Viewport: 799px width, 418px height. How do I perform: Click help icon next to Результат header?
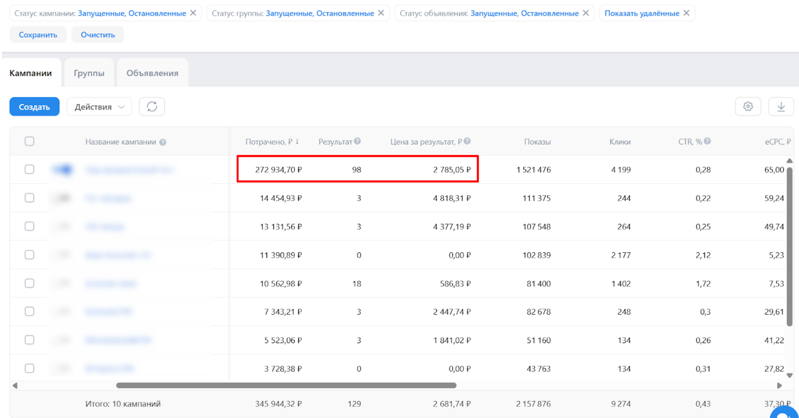click(x=357, y=141)
